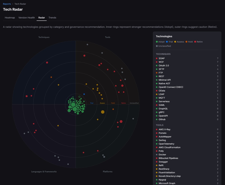
Task: Click the blue Trial dot on the radar
Action: pos(84,94)
